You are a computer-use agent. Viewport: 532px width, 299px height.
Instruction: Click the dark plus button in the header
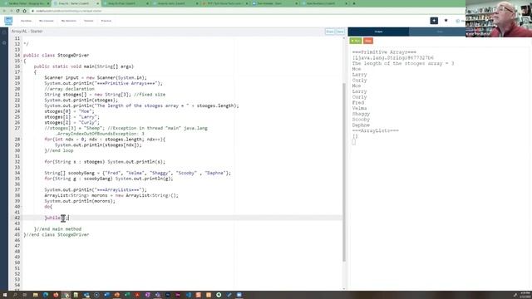[x=434, y=21]
